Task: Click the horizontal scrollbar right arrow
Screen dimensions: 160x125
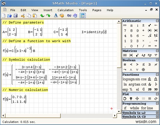Action: tap(115, 116)
